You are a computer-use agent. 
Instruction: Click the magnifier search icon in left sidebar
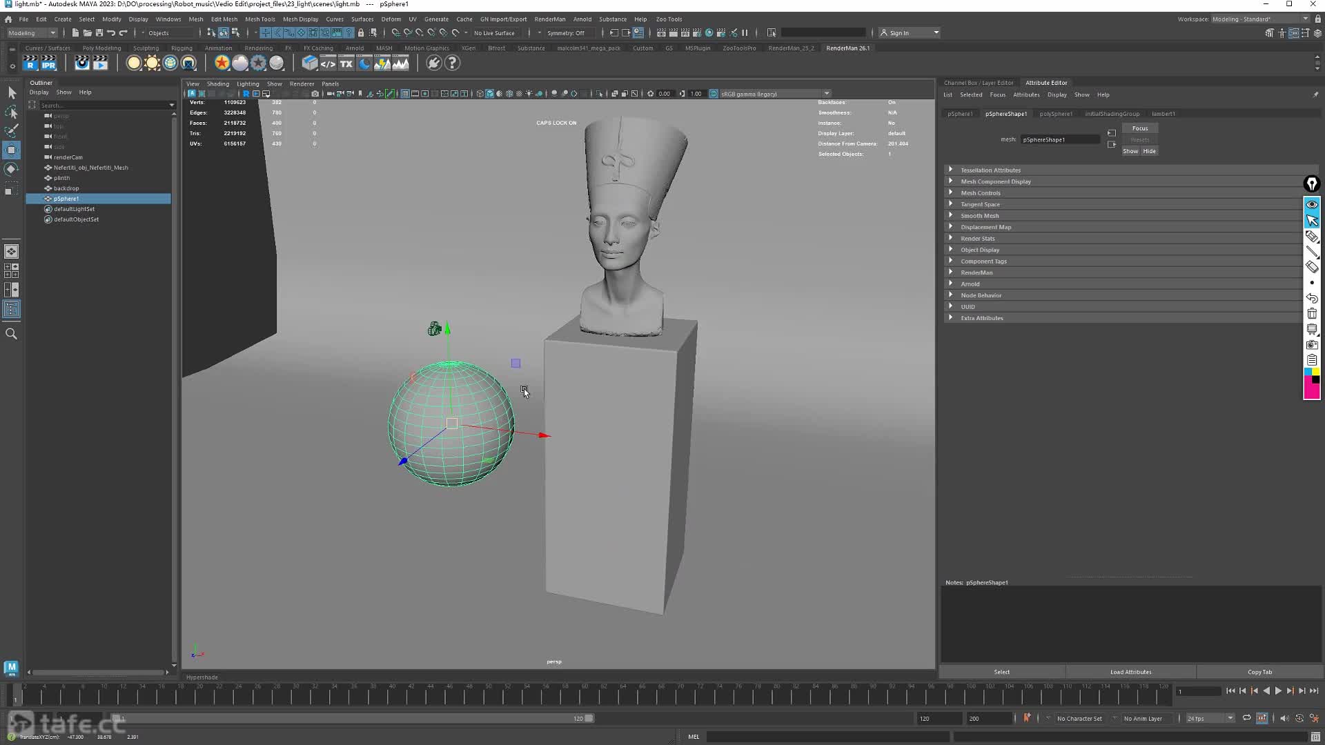12,334
